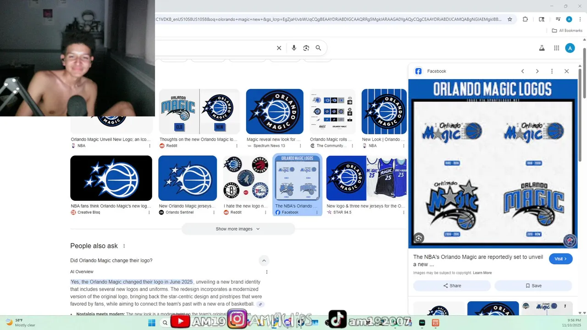
Task: Open options beside People also ask heading
Action: click(124, 246)
